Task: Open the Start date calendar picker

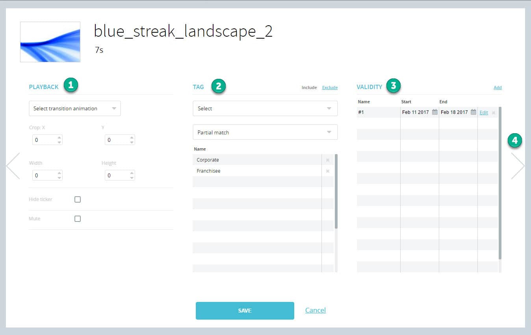Action: (x=434, y=112)
